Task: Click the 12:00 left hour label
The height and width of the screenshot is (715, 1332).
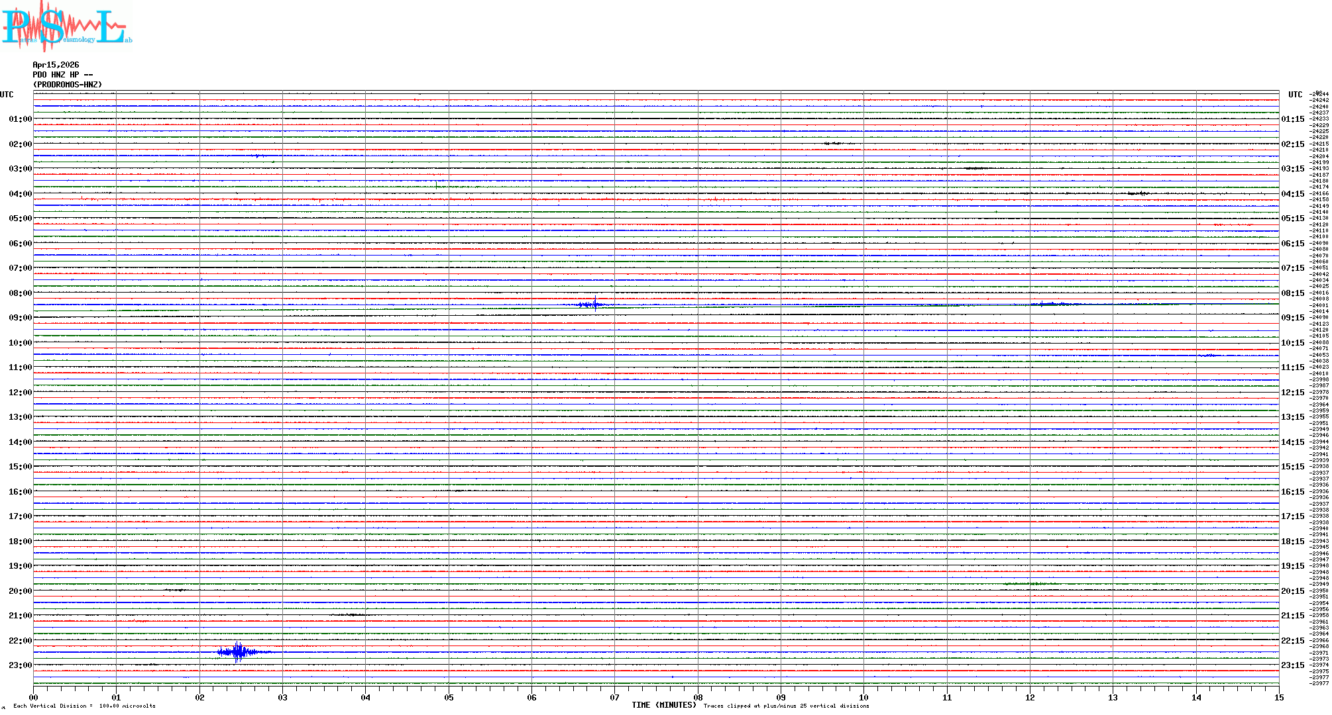Action: click(20, 393)
